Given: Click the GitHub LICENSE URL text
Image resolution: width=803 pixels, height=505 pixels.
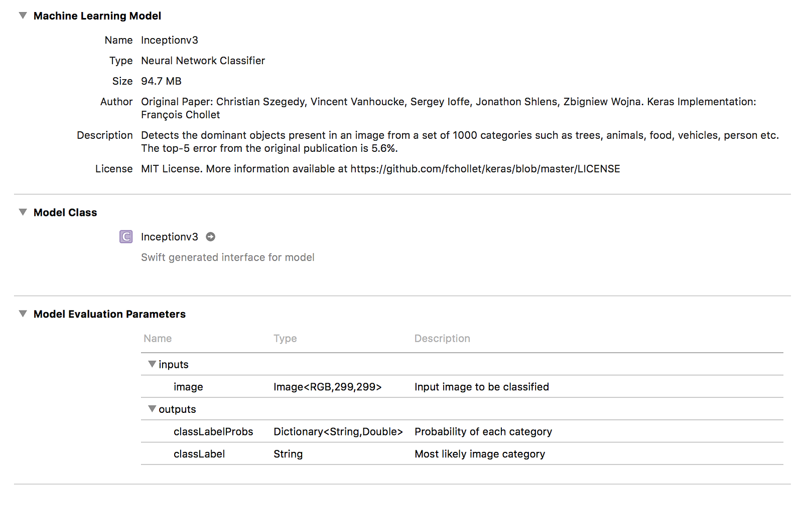Looking at the screenshot, I should (485, 169).
